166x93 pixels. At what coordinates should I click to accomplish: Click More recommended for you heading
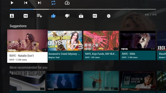coord(29,67)
